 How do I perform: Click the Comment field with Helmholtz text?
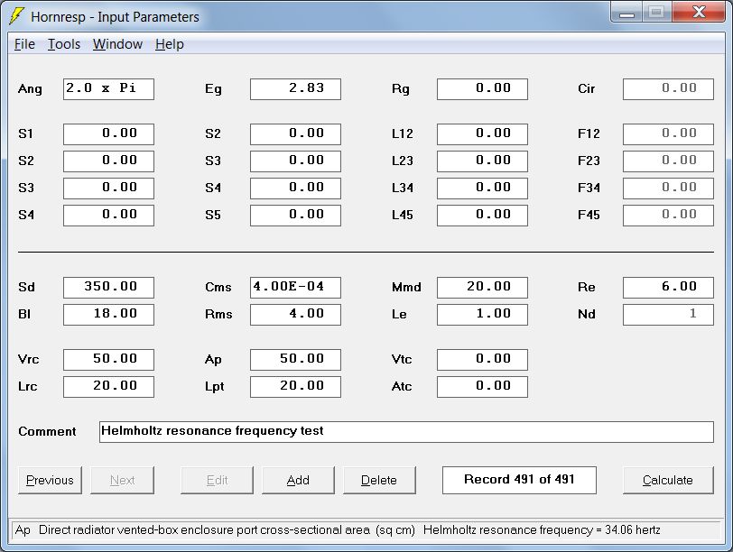tap(407, 432)
